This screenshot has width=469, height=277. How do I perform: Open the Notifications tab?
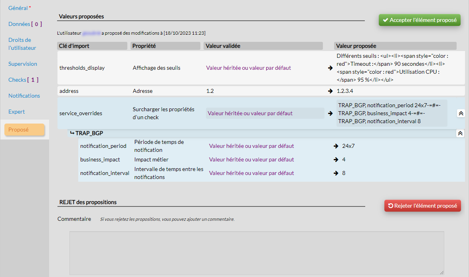(x=24, y=96)
